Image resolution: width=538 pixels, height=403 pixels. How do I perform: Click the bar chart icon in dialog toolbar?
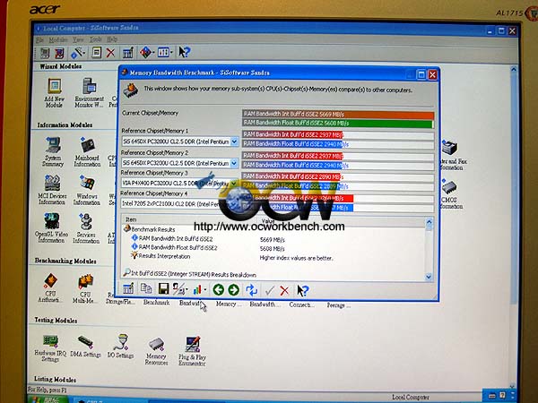pos(197,290)
